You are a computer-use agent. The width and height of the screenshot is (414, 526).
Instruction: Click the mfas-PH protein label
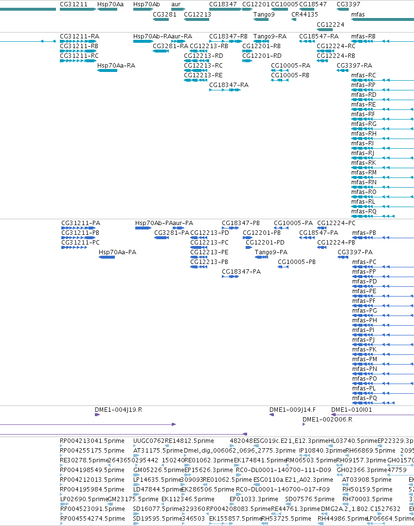click(x=365, y=320)
